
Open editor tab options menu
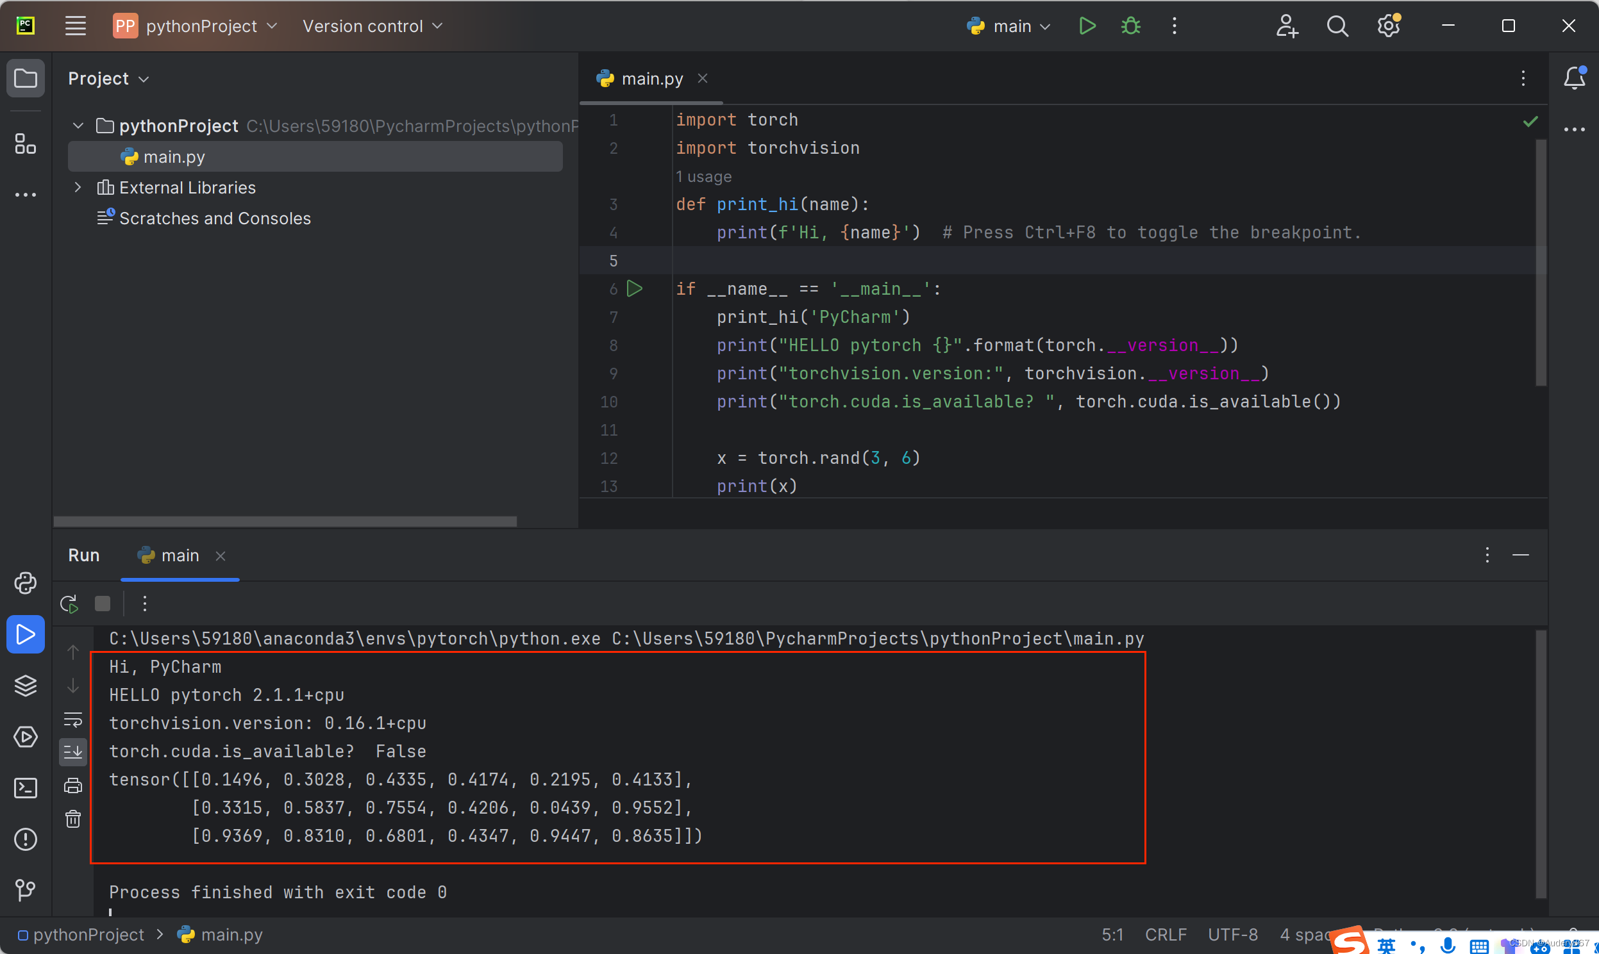[x=1523, y=78]
